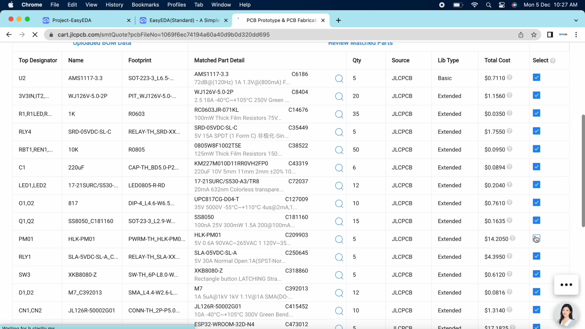The width and height of the screenshot is (585, 329).
Task: Click magnifier icon in RC0603JR-071KL row
Action: (339, 114)
